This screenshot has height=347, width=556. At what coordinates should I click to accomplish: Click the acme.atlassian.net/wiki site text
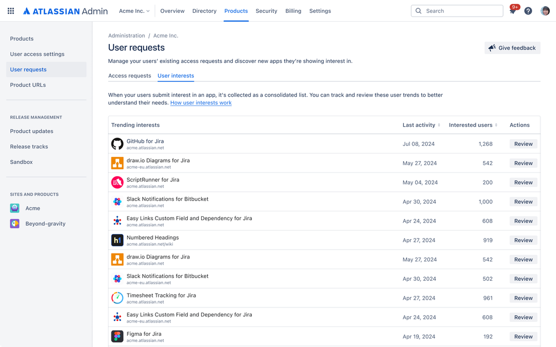(x=150, y=244)
